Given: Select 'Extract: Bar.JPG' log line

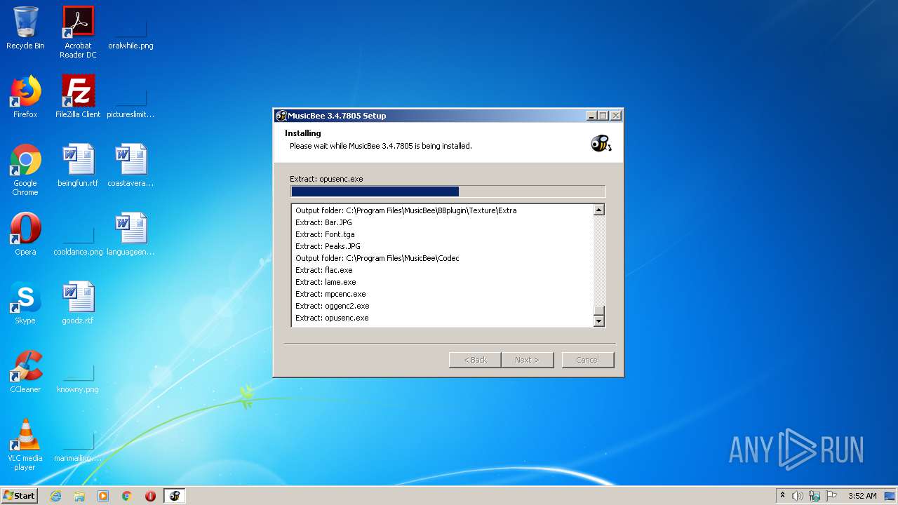Looking at the screenshot, I should click(x=323, y=222).
